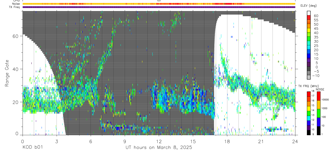
Task: Click the '45' label on ELEV scale
Action: tap(316, 29)
